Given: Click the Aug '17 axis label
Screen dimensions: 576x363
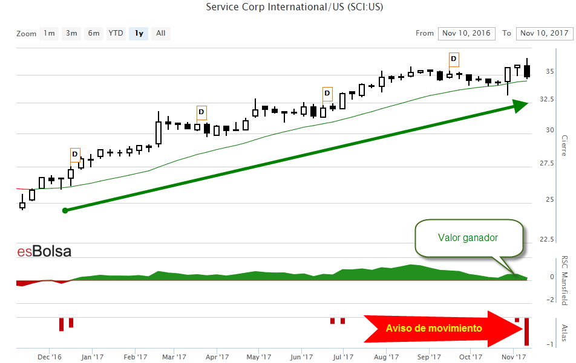Looking at the screenshot, I should point(386,357).
